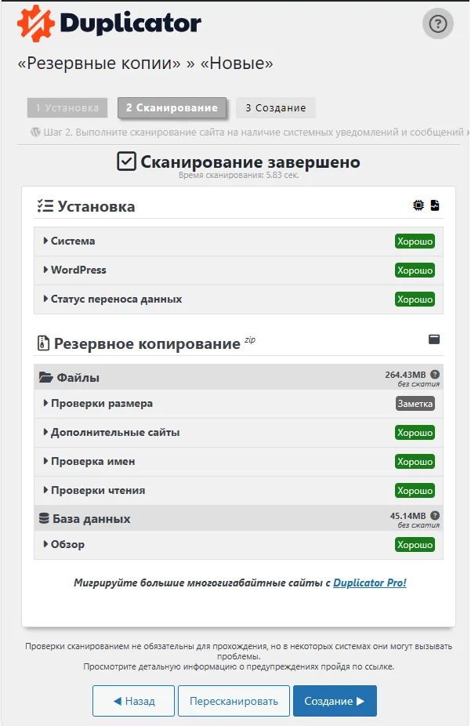The image size is (471, 726).
Task: Click the file log icon in Установка
Action: click(x=435, y=205)
